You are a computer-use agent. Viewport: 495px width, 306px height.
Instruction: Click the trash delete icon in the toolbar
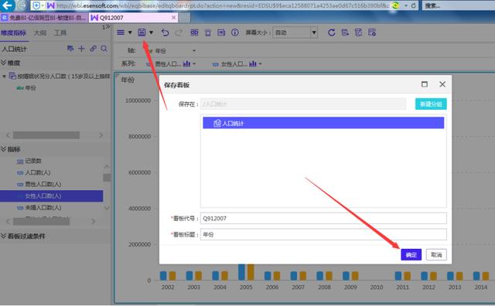coord(208,32)
